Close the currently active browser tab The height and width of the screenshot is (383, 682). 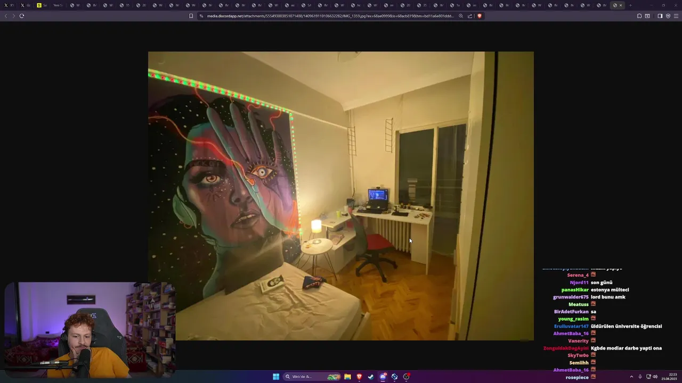tap(621, 5)
